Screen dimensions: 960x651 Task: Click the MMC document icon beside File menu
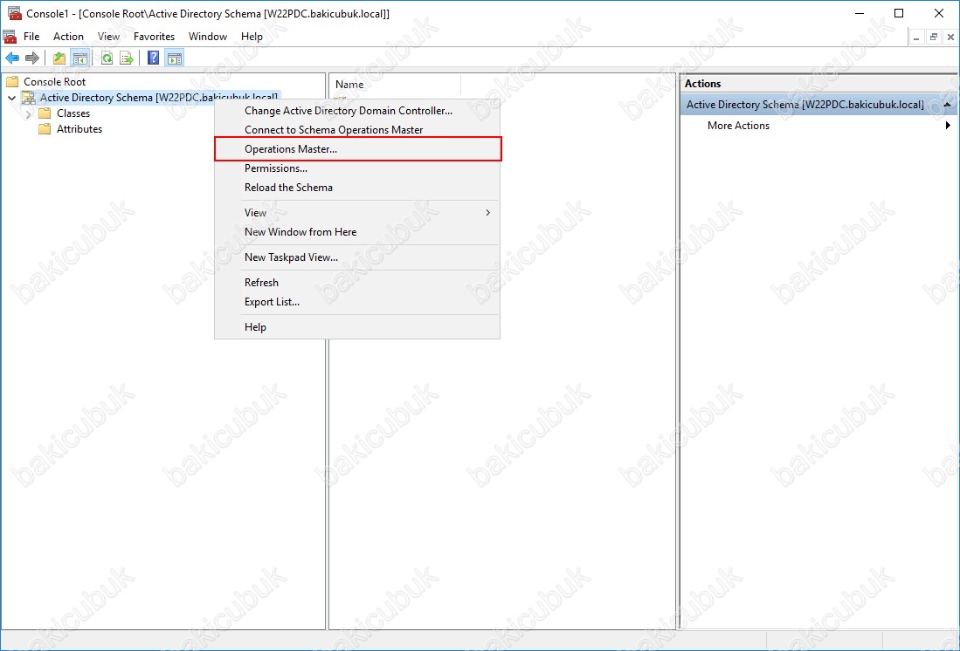coord(10,37)
